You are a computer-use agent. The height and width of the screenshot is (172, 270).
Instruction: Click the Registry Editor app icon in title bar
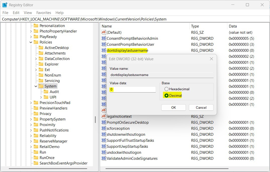tap(5, 5)
